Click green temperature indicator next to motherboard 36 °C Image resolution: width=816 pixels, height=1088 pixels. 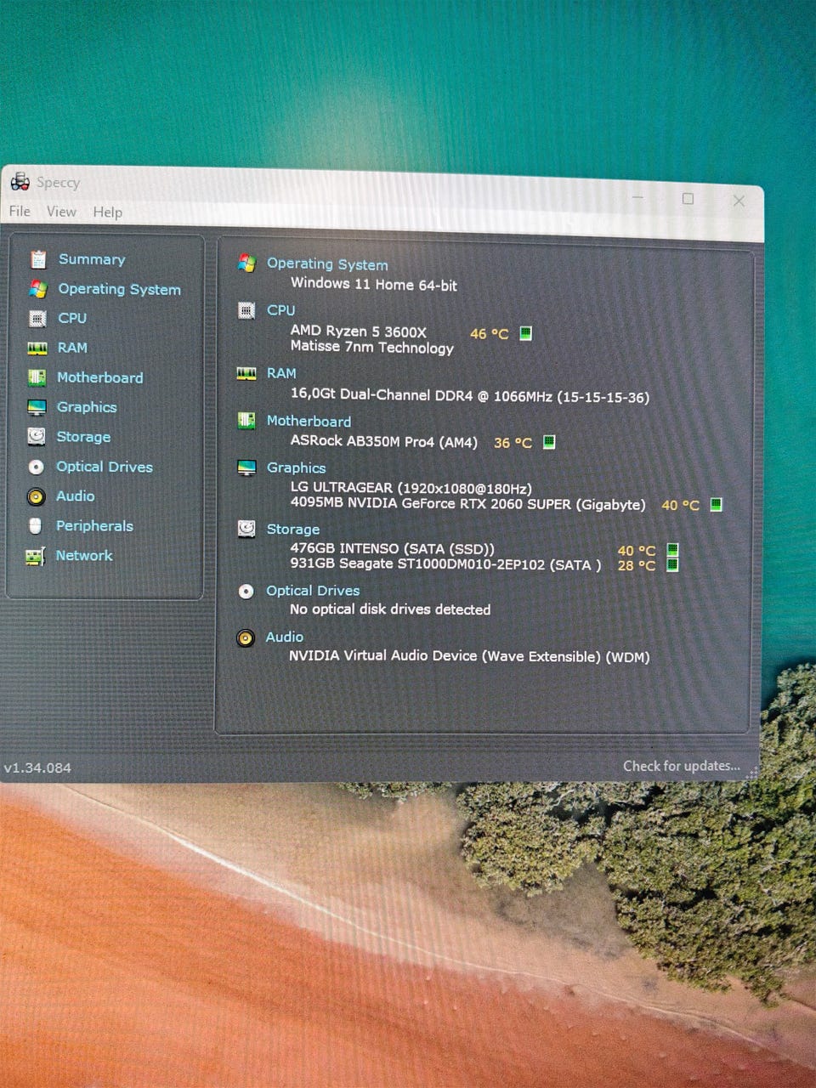coord(549,442)
